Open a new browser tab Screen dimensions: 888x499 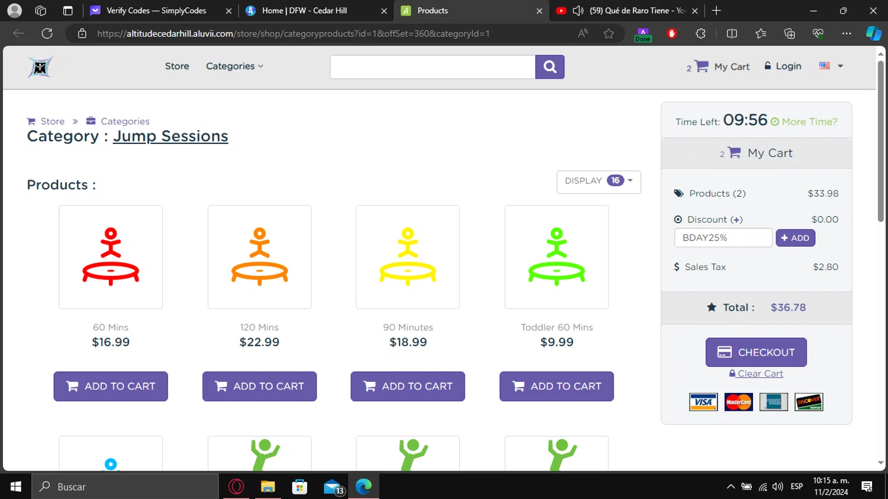point(716,11)
